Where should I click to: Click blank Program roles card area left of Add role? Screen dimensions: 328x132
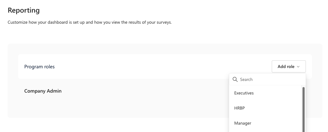tap(163, 66)
